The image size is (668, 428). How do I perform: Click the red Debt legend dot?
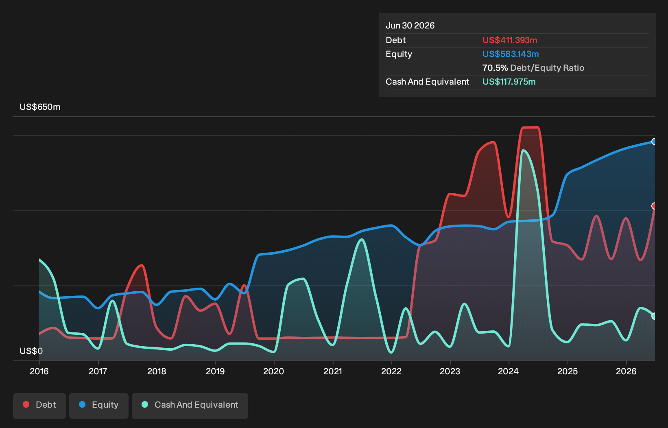point(26,404)
